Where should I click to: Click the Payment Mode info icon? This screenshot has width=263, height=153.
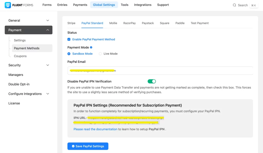click(91, 47)
